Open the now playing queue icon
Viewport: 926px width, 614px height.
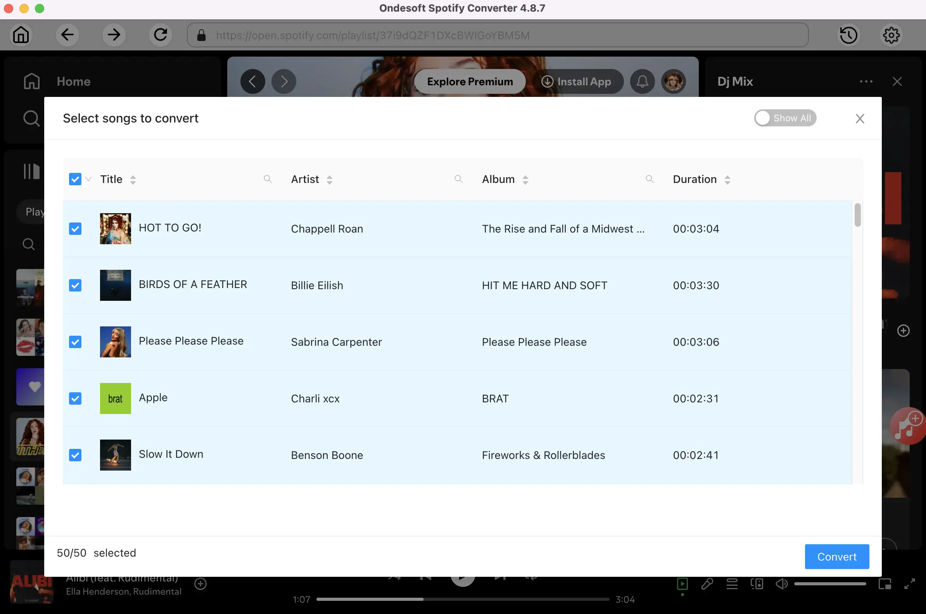point(732,584)
